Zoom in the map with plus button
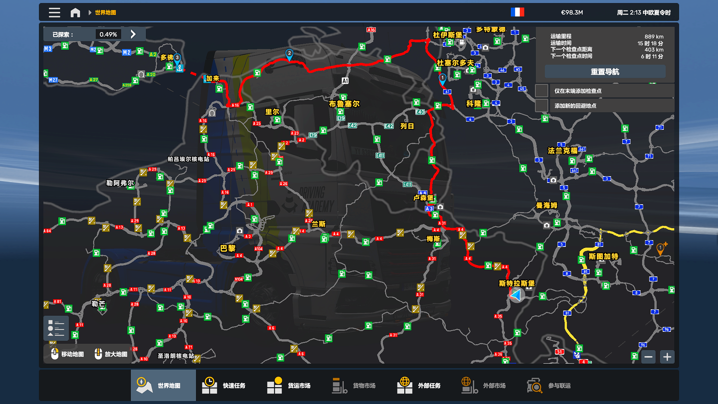 [667, 357]
